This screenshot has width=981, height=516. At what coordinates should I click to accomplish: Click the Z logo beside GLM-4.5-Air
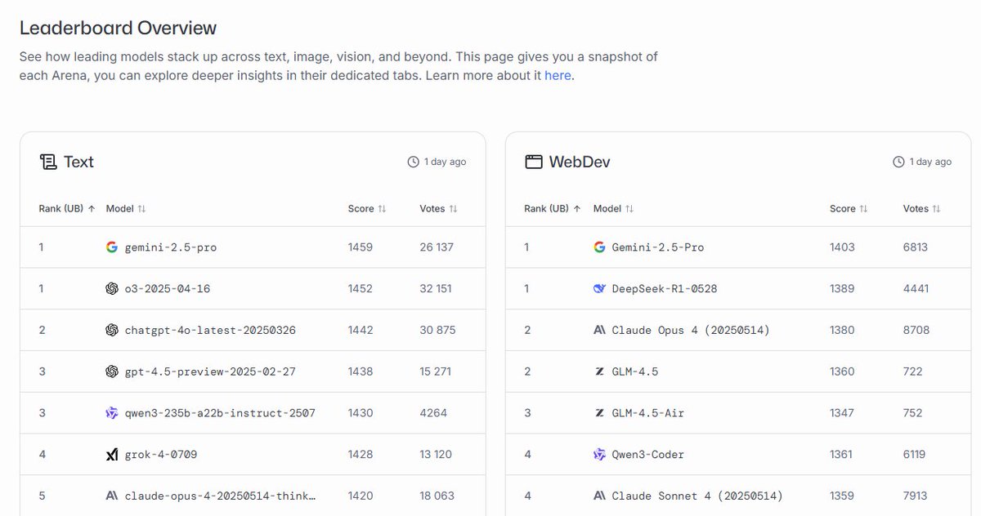[x=599, y=413]
